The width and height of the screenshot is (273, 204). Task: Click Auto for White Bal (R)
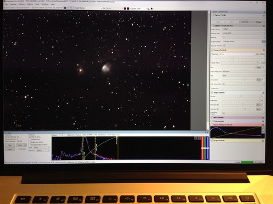tap(258, 105)
